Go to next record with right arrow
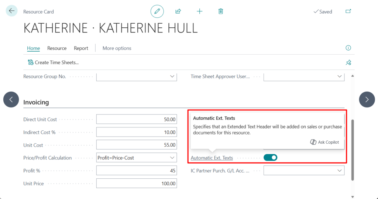 point(367,99)
